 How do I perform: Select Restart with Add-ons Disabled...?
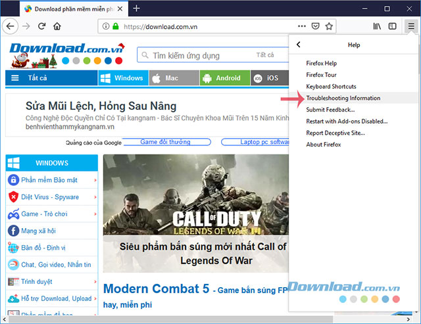pyautogui.click(x=347, y=121)
